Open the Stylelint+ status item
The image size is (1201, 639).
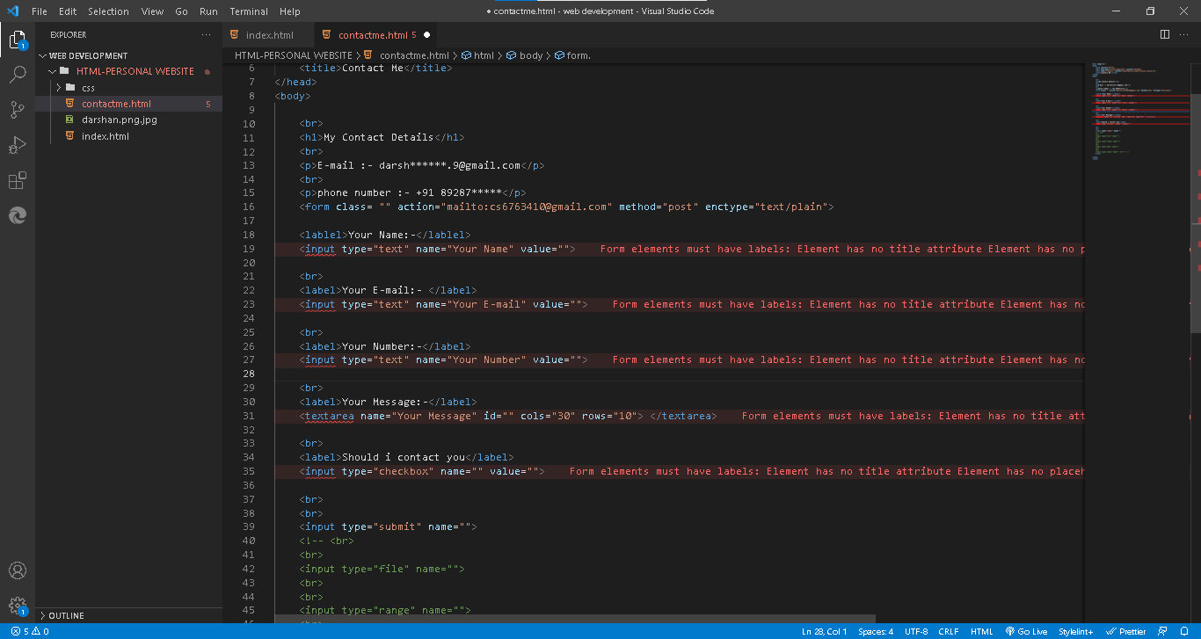click(x=1076, y=631)
